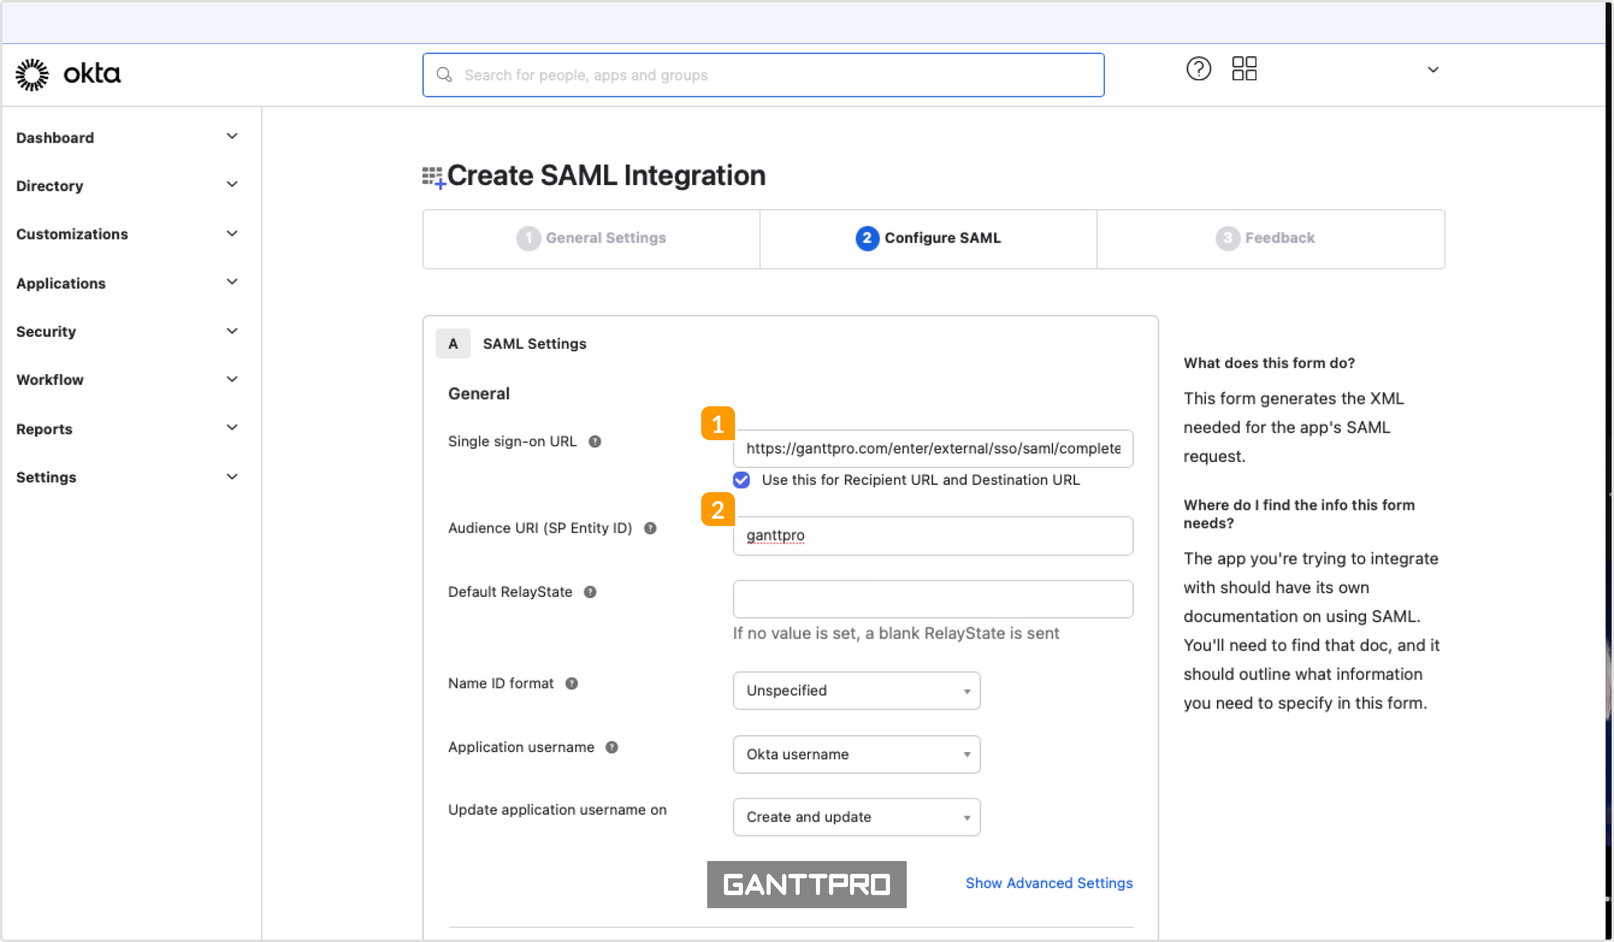Image resolution: width=1614 pixels, height=942 pixels.
Task: Go to the Feedback step
Action: pos(1271,238)
